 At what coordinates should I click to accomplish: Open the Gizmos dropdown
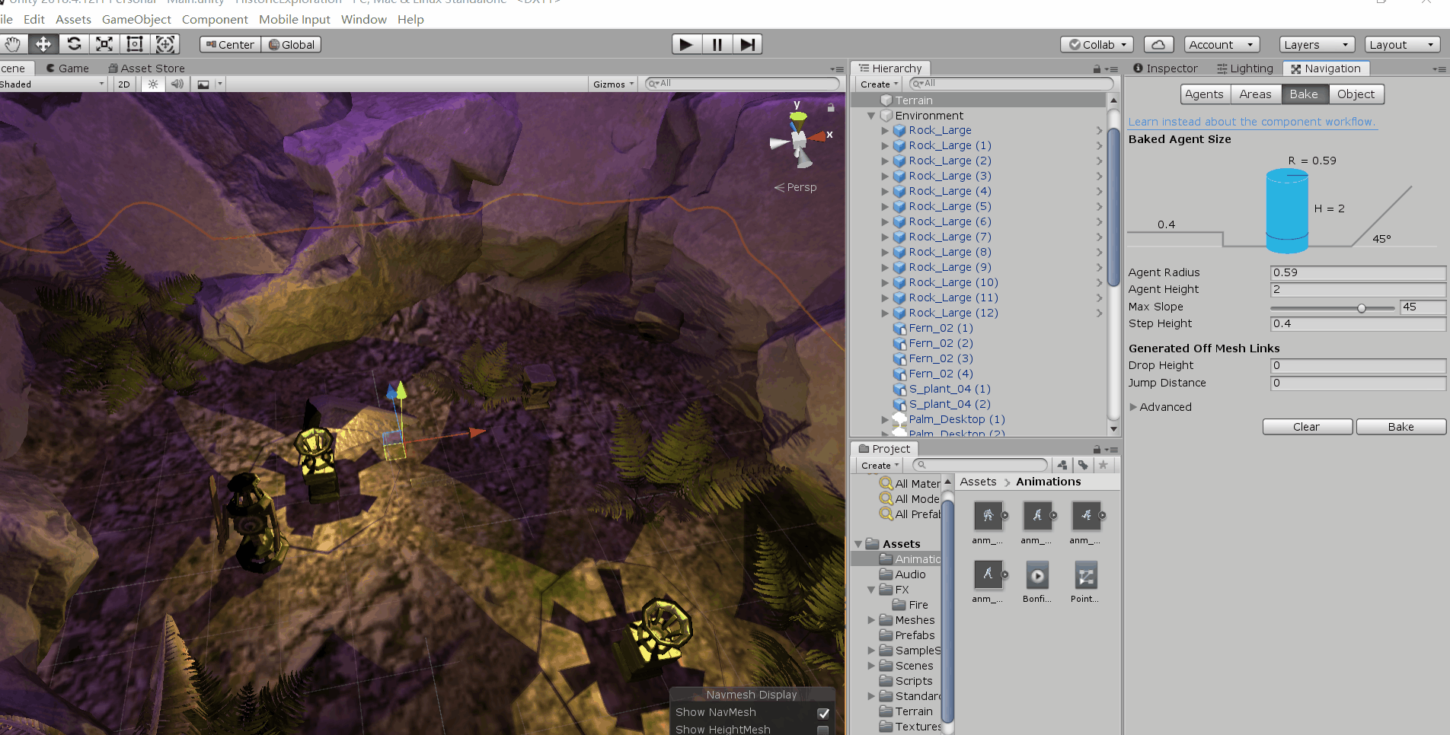(x=613, y=84)
